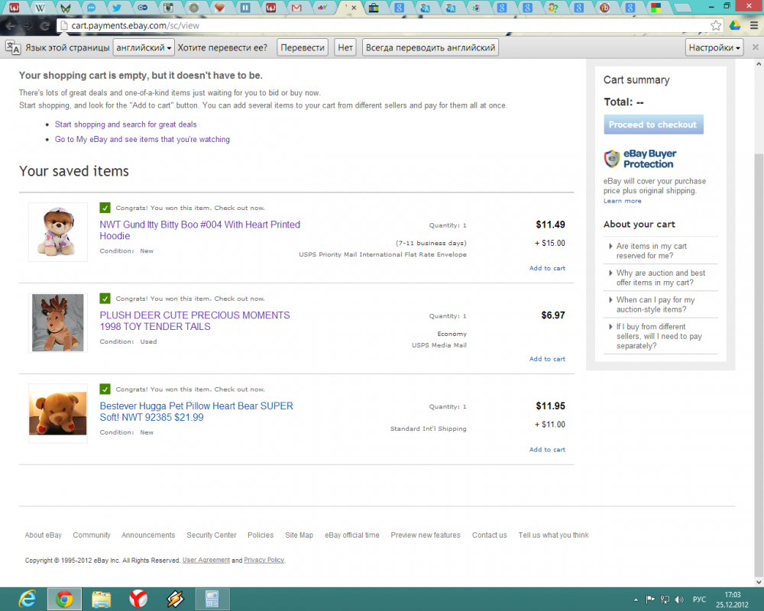764x611 pixels.
Task: Open the Google Drive extension
Action: pos(735,25)
